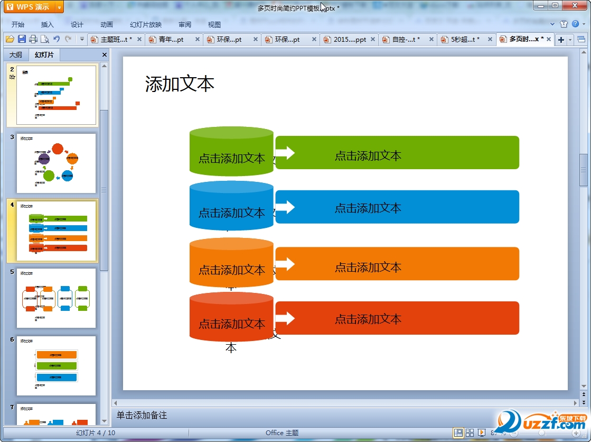
Task: Click the open folder icon in toolbar
Action: click(10, 39)
